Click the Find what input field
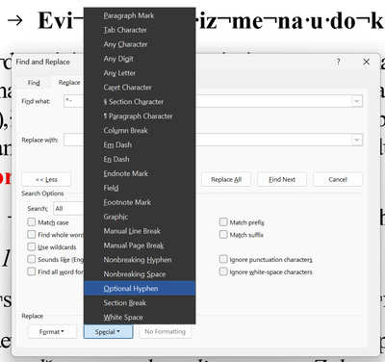This screenshot has height=362, width=385. [214, 101]
